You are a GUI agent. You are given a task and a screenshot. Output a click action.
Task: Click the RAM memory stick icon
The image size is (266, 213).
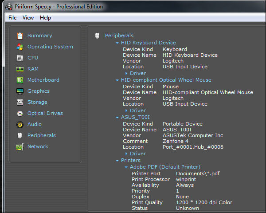[20, 69]
